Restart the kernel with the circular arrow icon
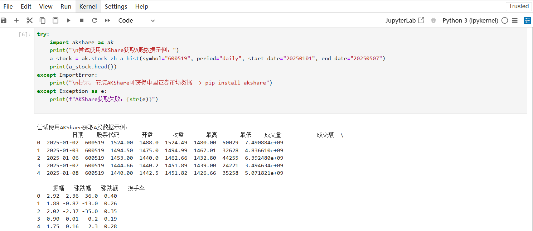 point(95,20)
